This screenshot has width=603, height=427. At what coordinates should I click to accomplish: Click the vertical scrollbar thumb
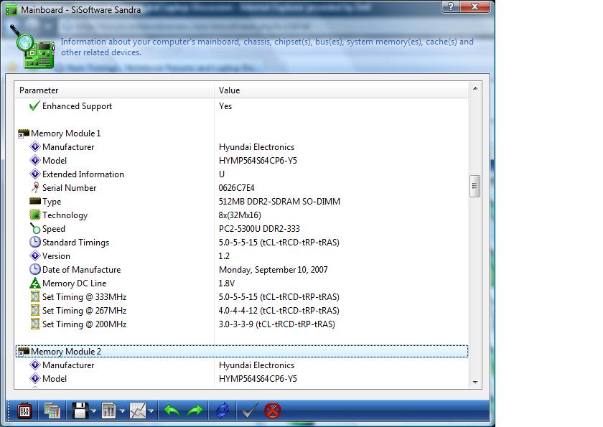click(475, 186)
